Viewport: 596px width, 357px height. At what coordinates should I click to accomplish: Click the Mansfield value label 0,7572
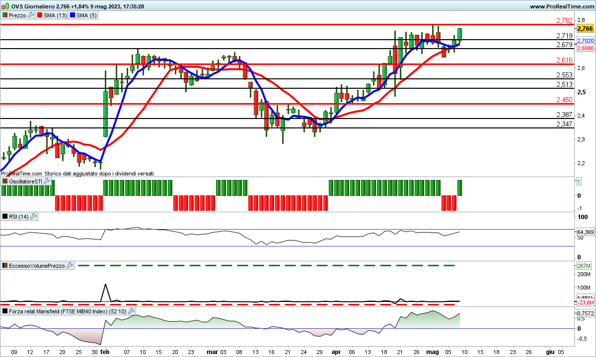586,313
